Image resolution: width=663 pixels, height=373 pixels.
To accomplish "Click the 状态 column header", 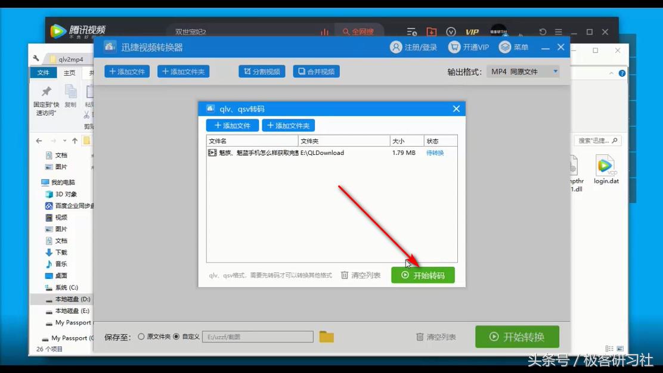I will point(441,141).
